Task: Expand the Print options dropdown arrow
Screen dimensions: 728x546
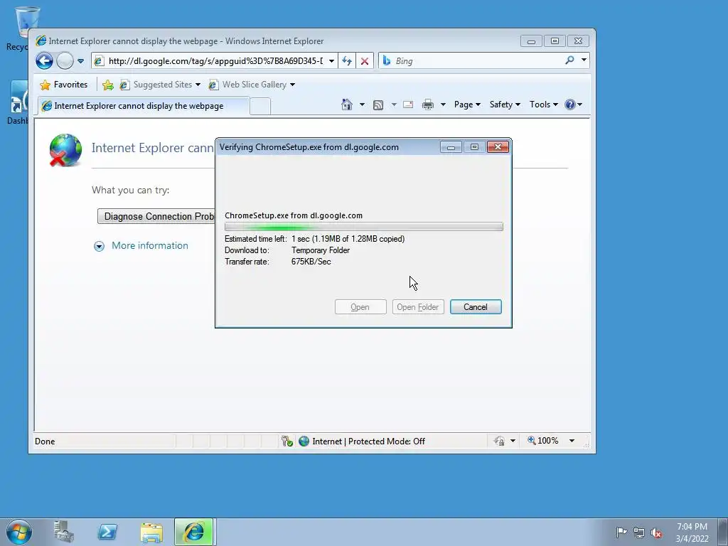Action: pos(443,105)
